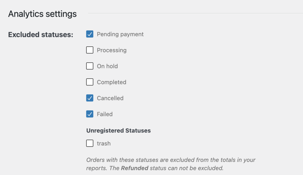Click the Pending payment label text
This screenshot has width=303, height=175.
120,34
